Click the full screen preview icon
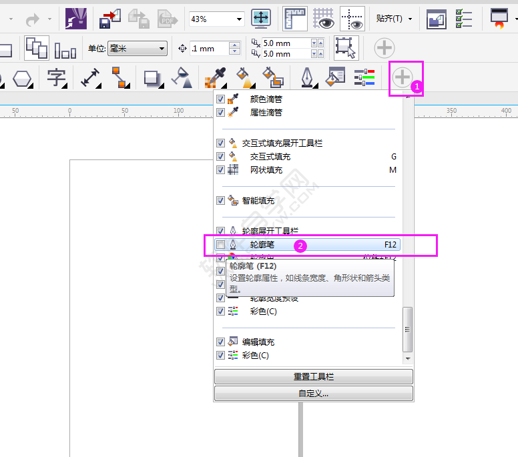Viewport: 518px width, 457px height. [x=261, y=18]
